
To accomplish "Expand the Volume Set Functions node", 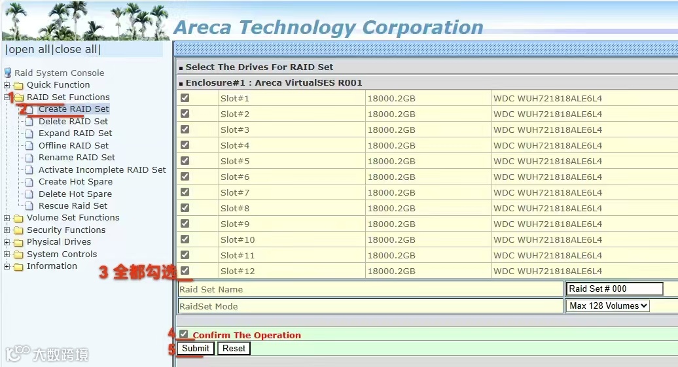I will click(7, 218).
